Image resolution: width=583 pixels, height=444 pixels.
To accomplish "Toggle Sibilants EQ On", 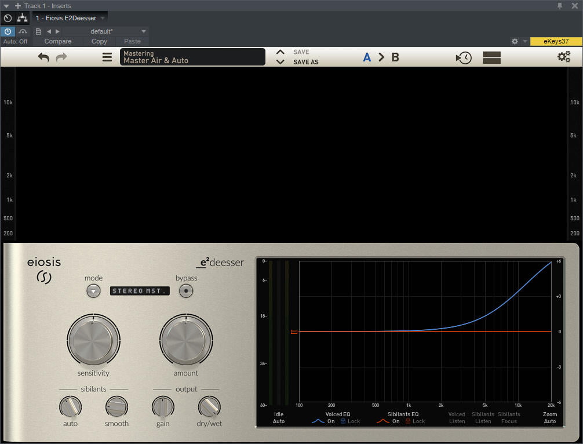I will [x=396, y=421].
